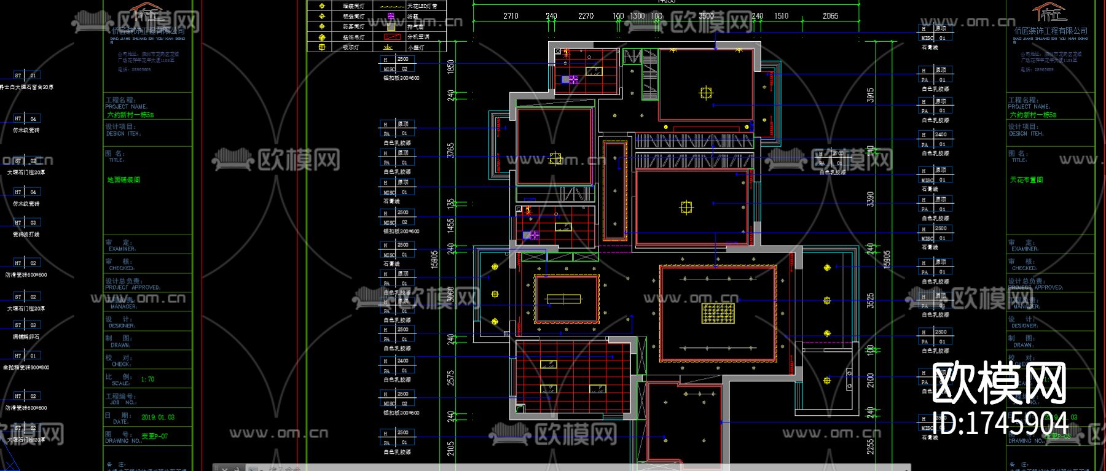
Task: Select the rectangular lamp in the dining room ceiling
Action: pyautogui.click(x=563, y=299)
